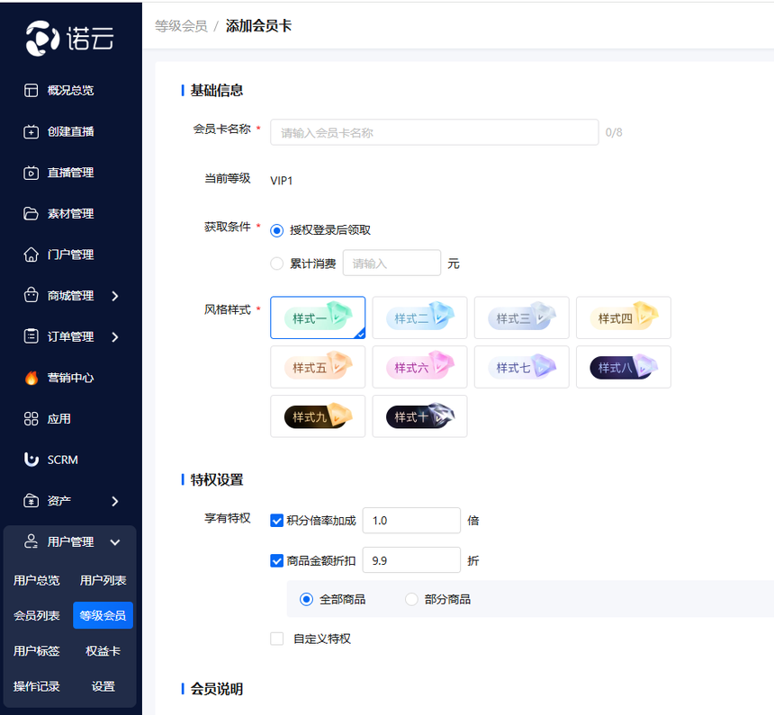
Task: Click the 门户管理 home icon
Action: [x=31, y=255]
